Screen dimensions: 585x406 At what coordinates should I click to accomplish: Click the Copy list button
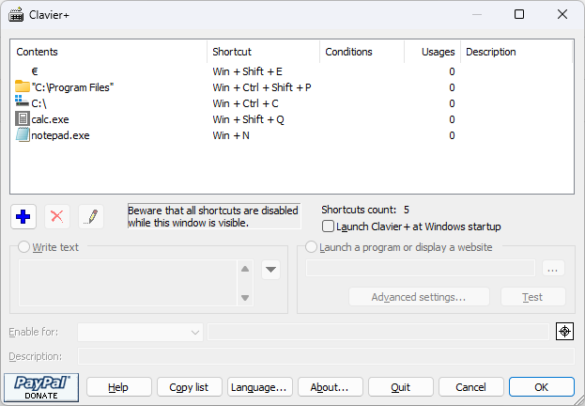190,387
